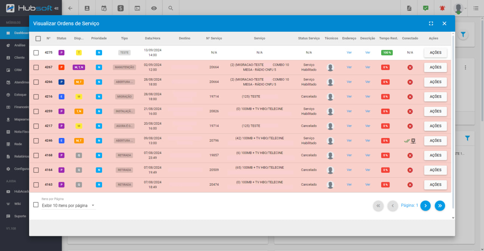Toggle the select-all checkbox in the table header
Image resolution: width=484 pixels, height=251 pixels.
point(38,39)
